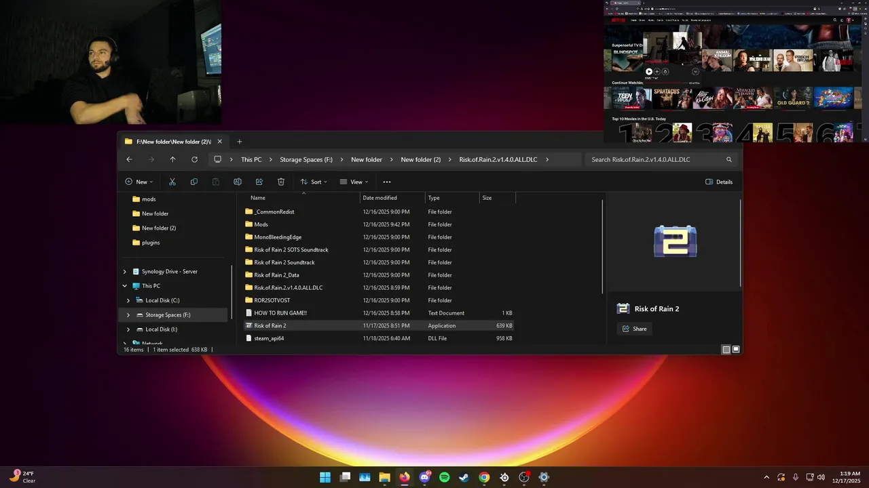Screen dimensions: 869x488
Task: Open a new Explorer tab with plus
Action: tap(239, 142)
